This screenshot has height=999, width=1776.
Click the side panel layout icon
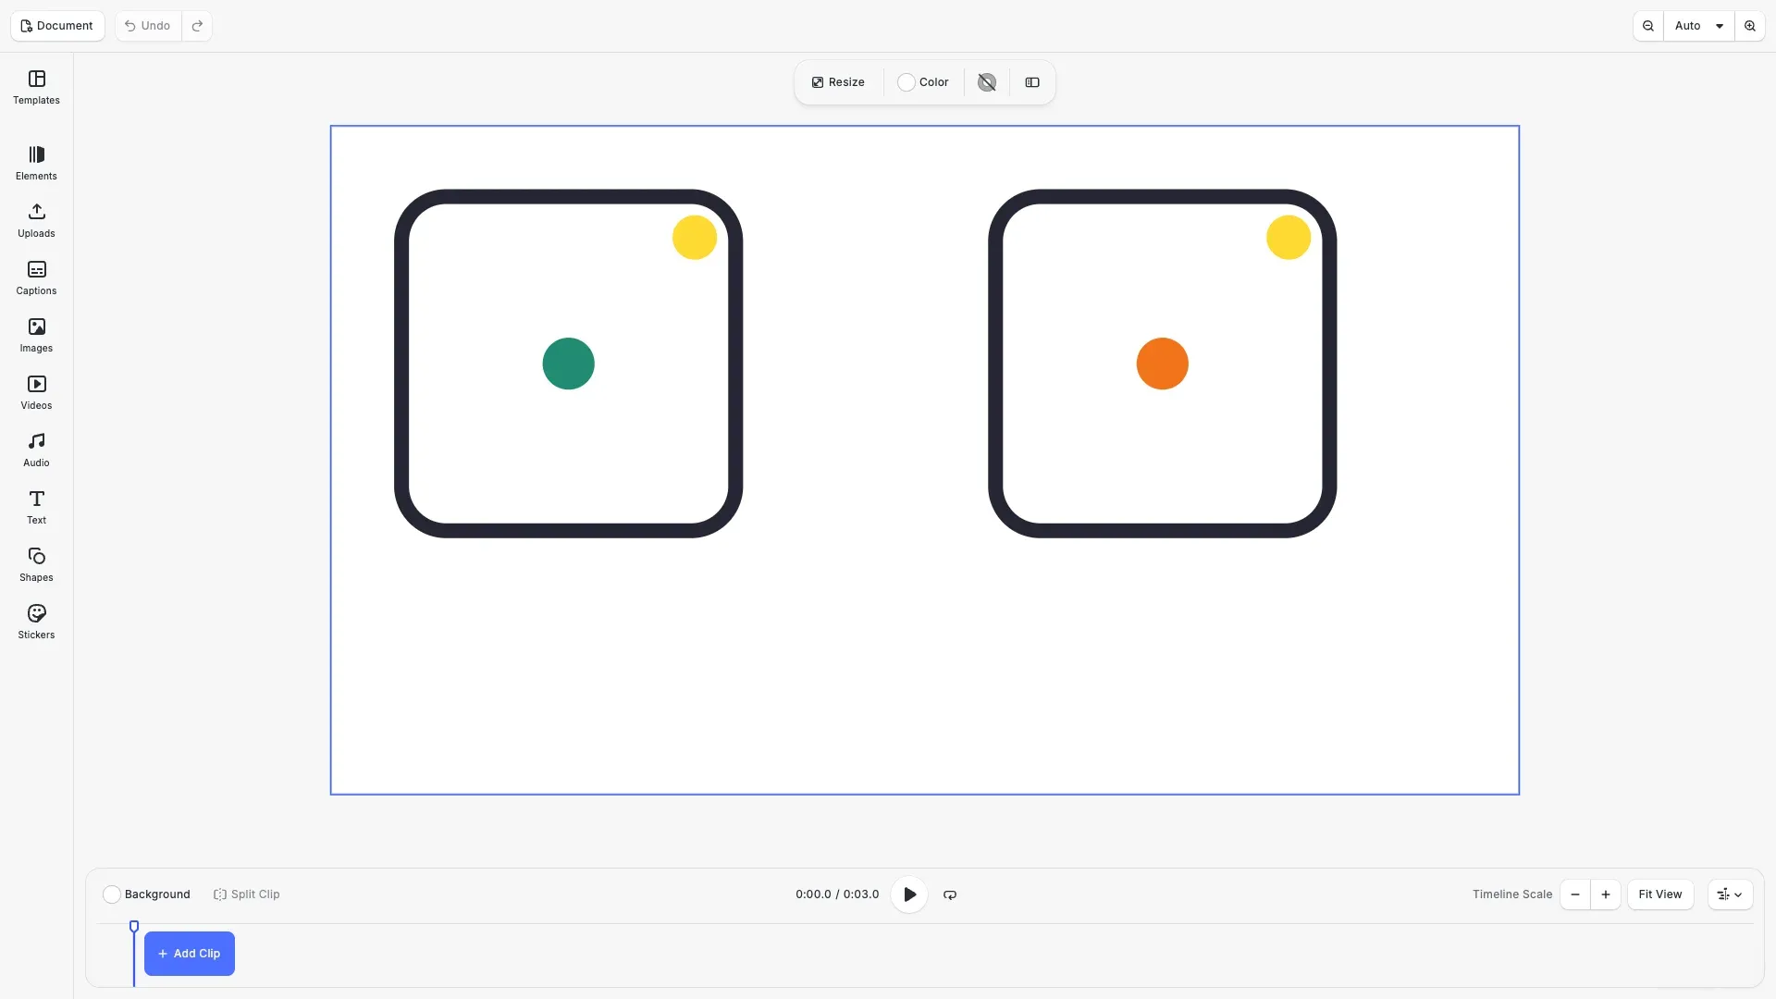click(x=1032, y=82)
